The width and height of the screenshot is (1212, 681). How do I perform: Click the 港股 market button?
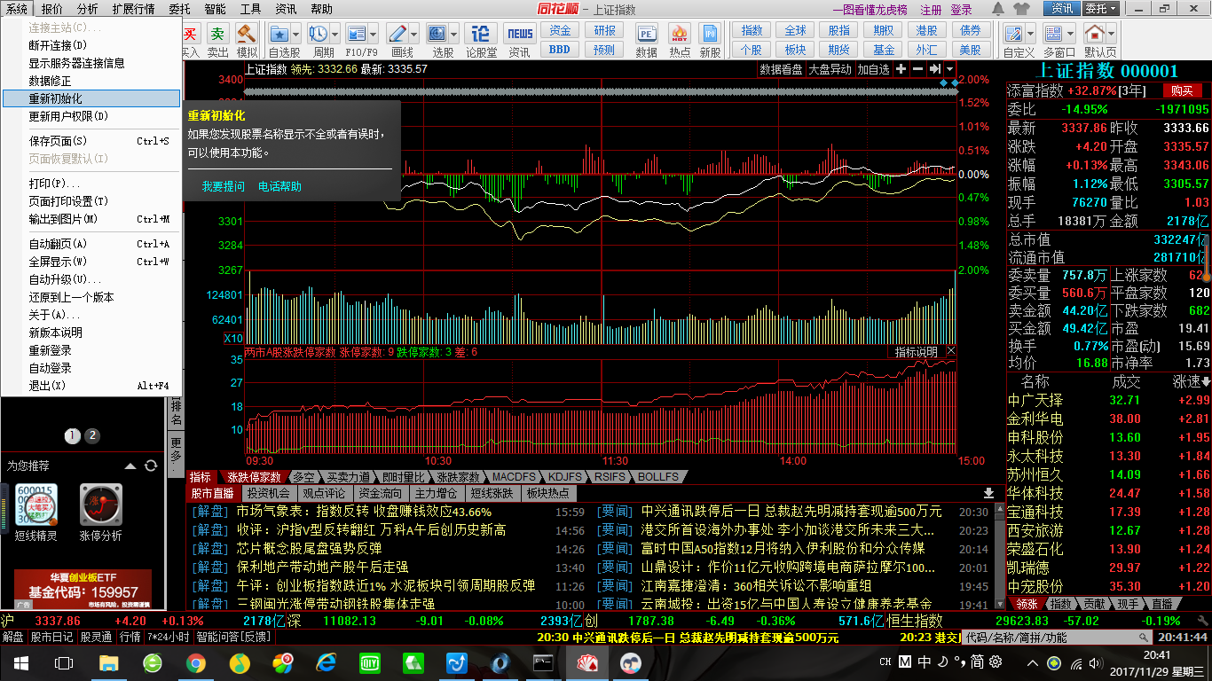(x=926, y=30)
